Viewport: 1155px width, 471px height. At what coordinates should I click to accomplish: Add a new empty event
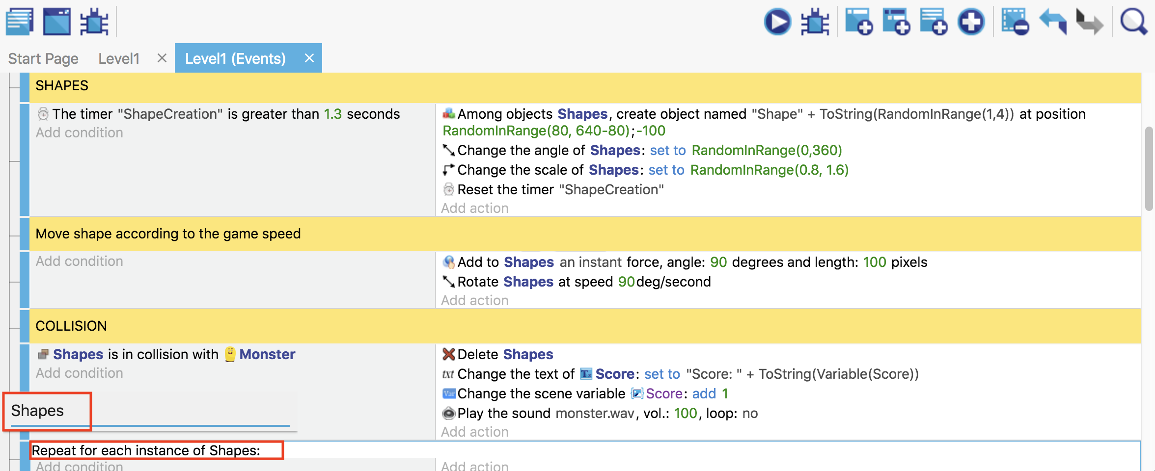pos(859,22)
